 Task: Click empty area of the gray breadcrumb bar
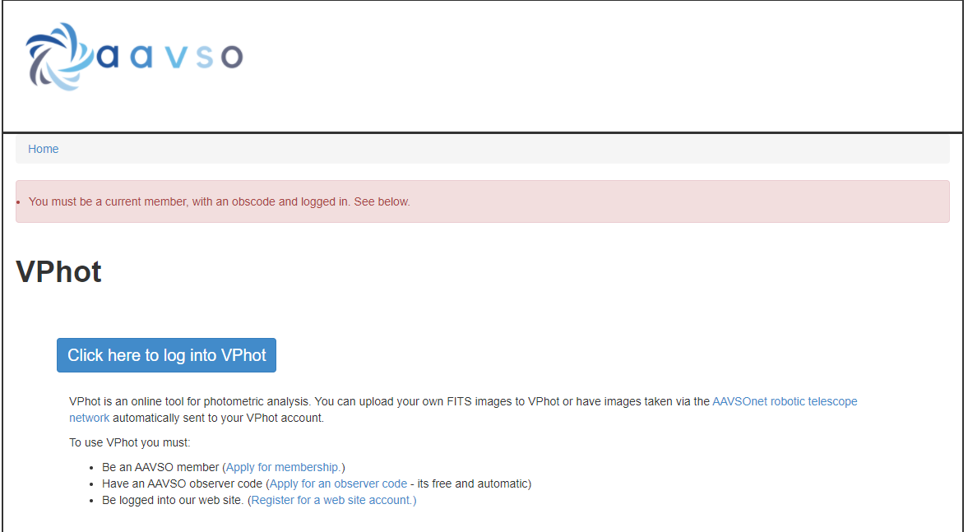(493, 149)
